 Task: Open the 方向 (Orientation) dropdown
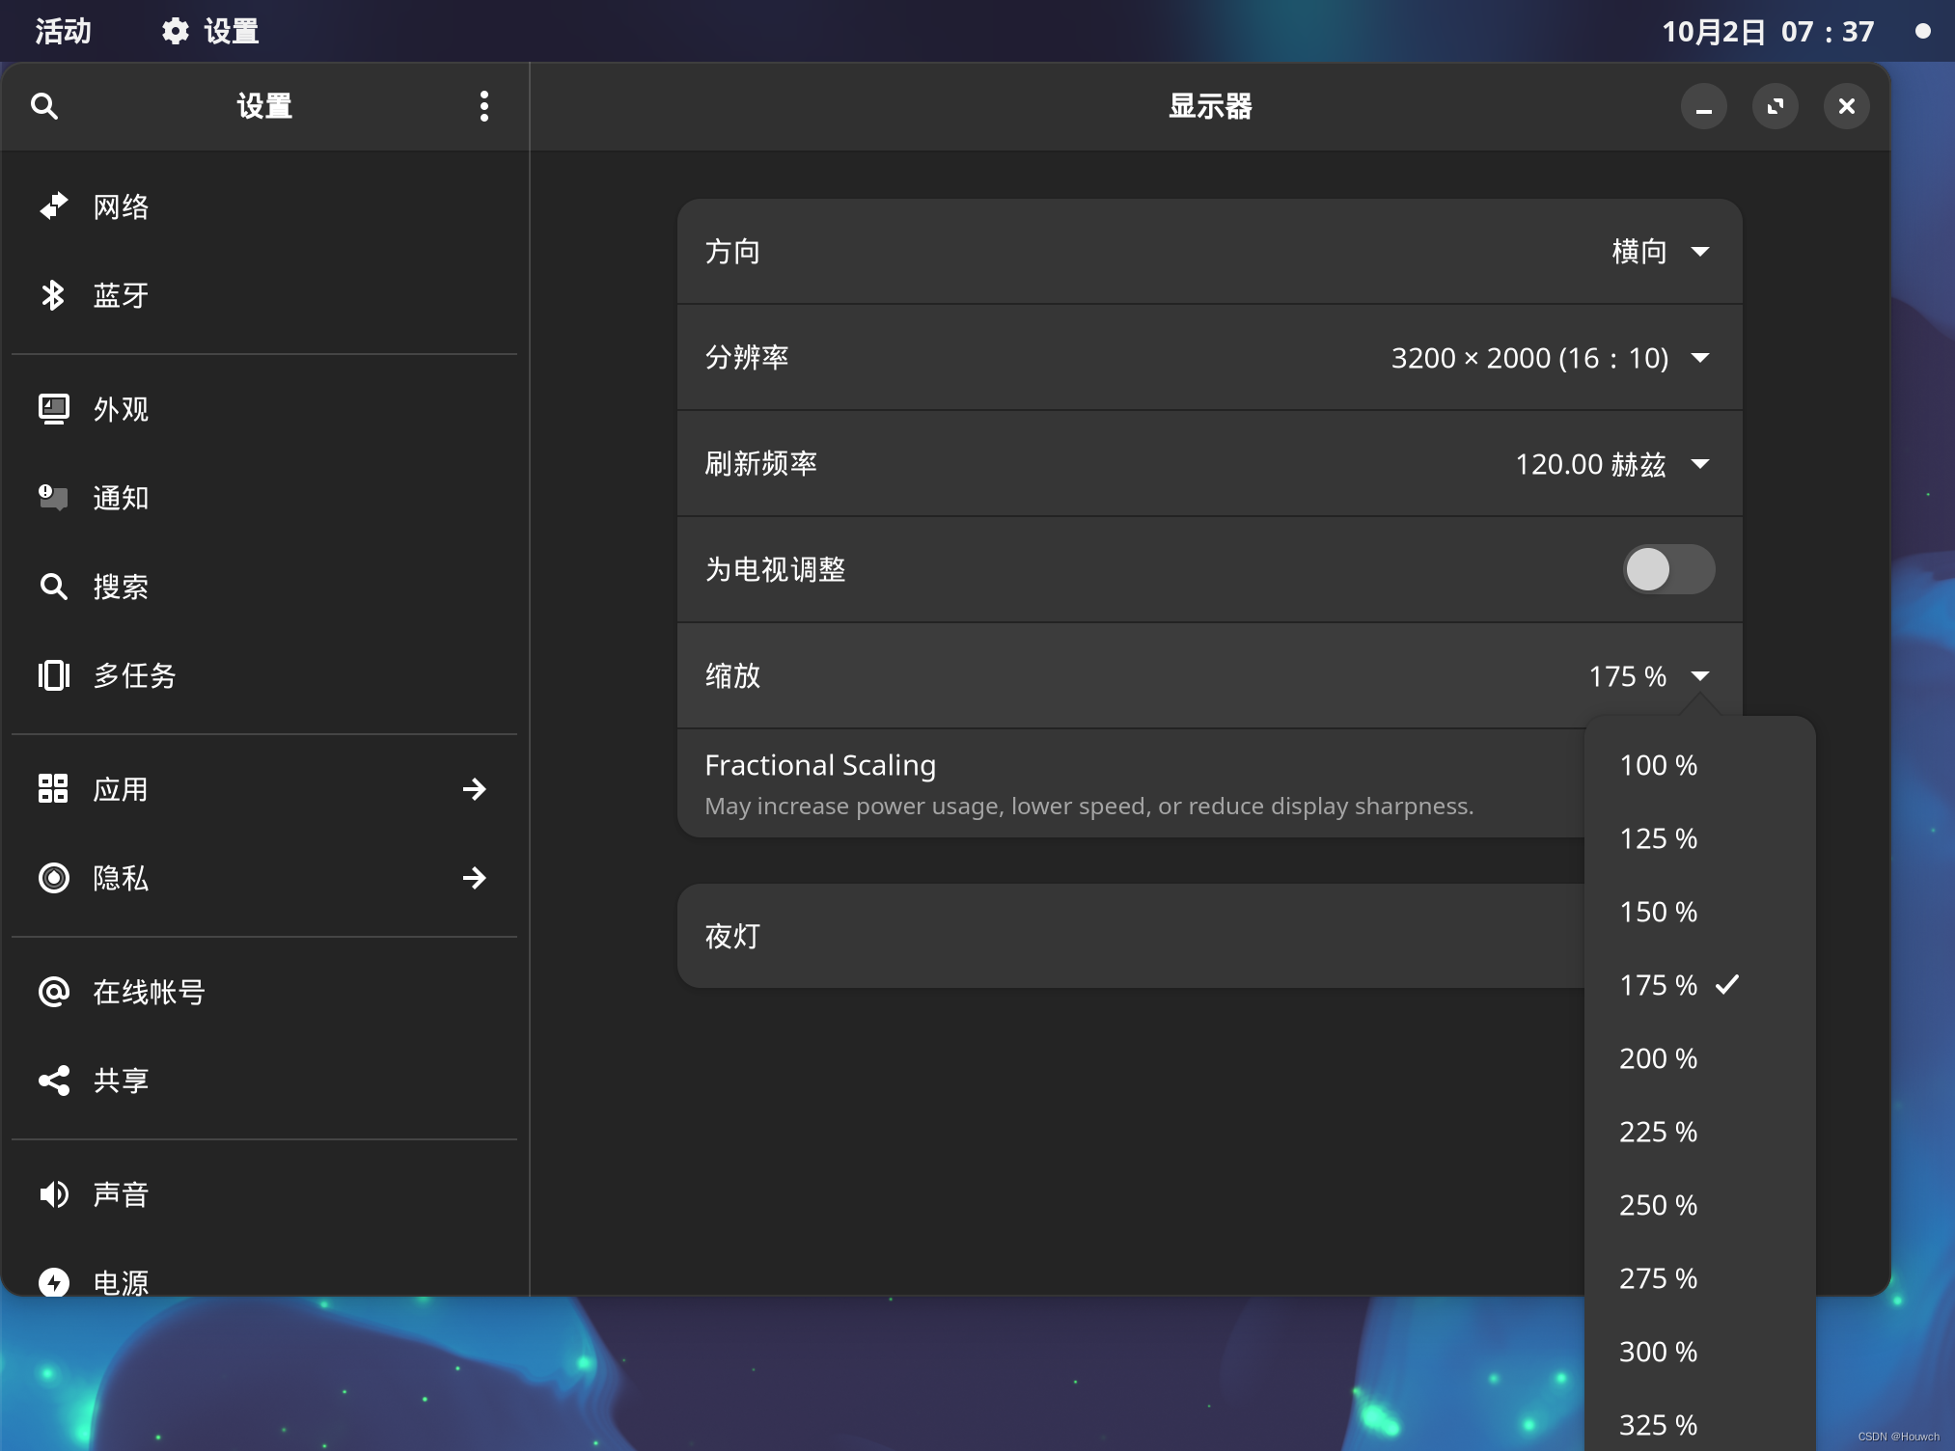1661,252
